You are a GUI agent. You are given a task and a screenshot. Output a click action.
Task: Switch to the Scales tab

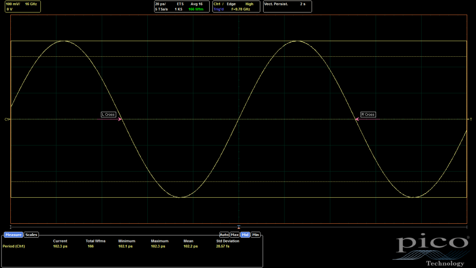click(x=32, y=235)
